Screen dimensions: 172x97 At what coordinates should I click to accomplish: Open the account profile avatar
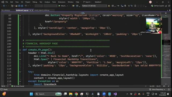[150, 2]
